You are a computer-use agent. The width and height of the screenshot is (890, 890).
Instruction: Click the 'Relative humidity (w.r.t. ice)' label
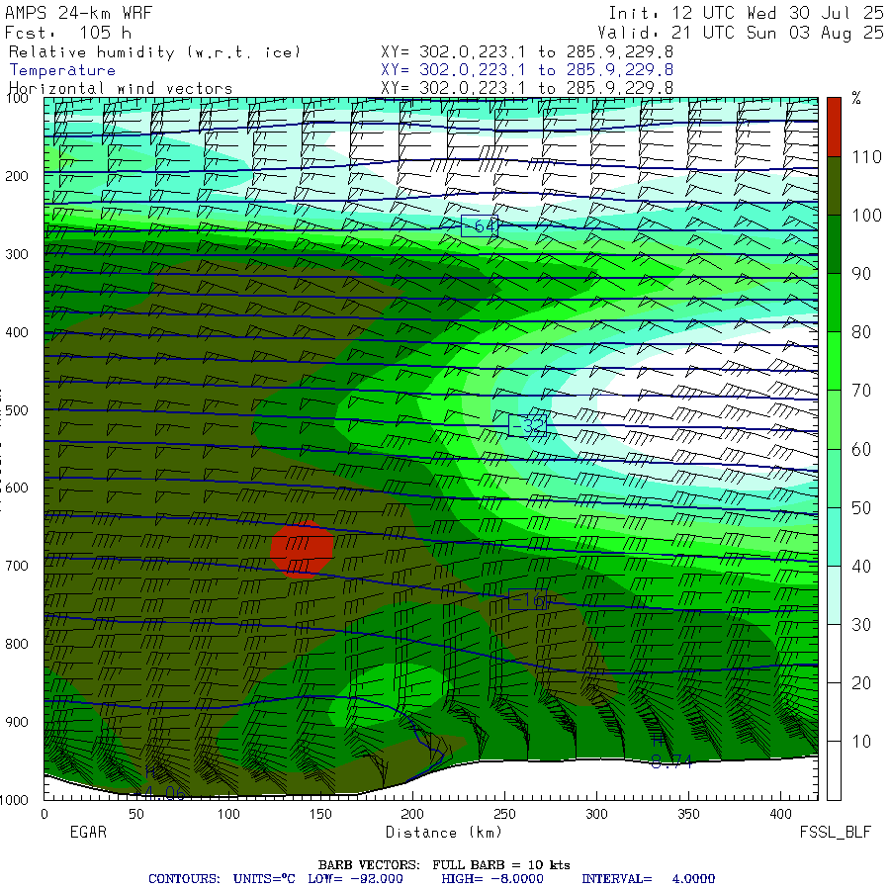click(x=154, y=52)
